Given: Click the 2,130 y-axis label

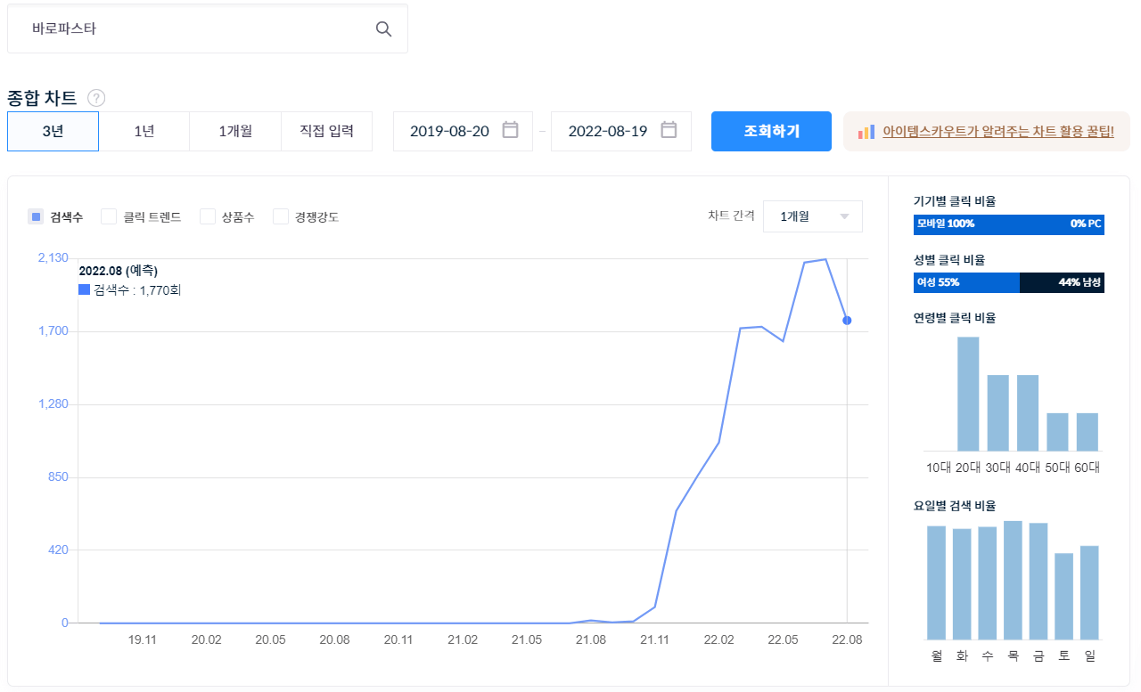Looking at the screenshot, I should pos(53,257).
